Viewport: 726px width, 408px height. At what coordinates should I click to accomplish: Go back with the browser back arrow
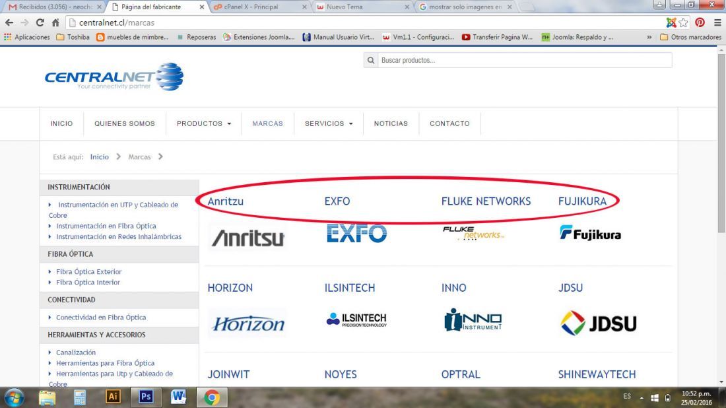tap(9, 22)
